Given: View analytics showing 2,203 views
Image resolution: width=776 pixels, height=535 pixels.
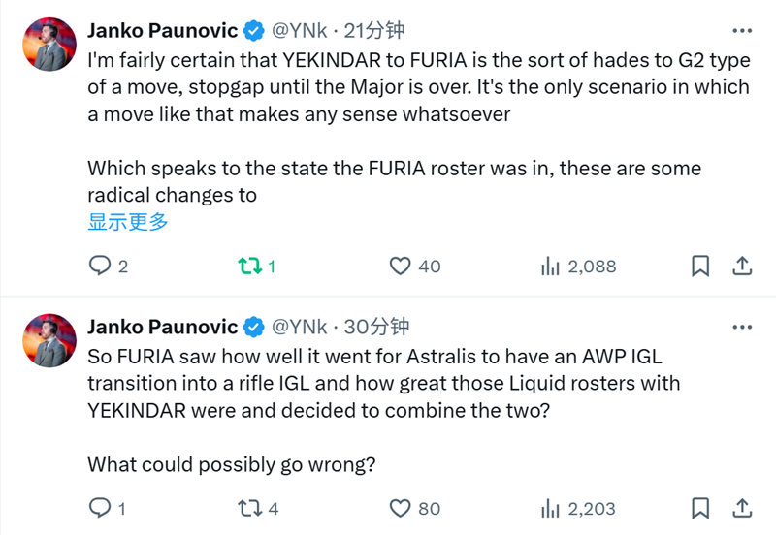Looking at the screenshot, I should coord(551,508).
